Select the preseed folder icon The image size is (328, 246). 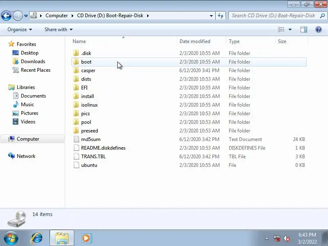(76, 130)
